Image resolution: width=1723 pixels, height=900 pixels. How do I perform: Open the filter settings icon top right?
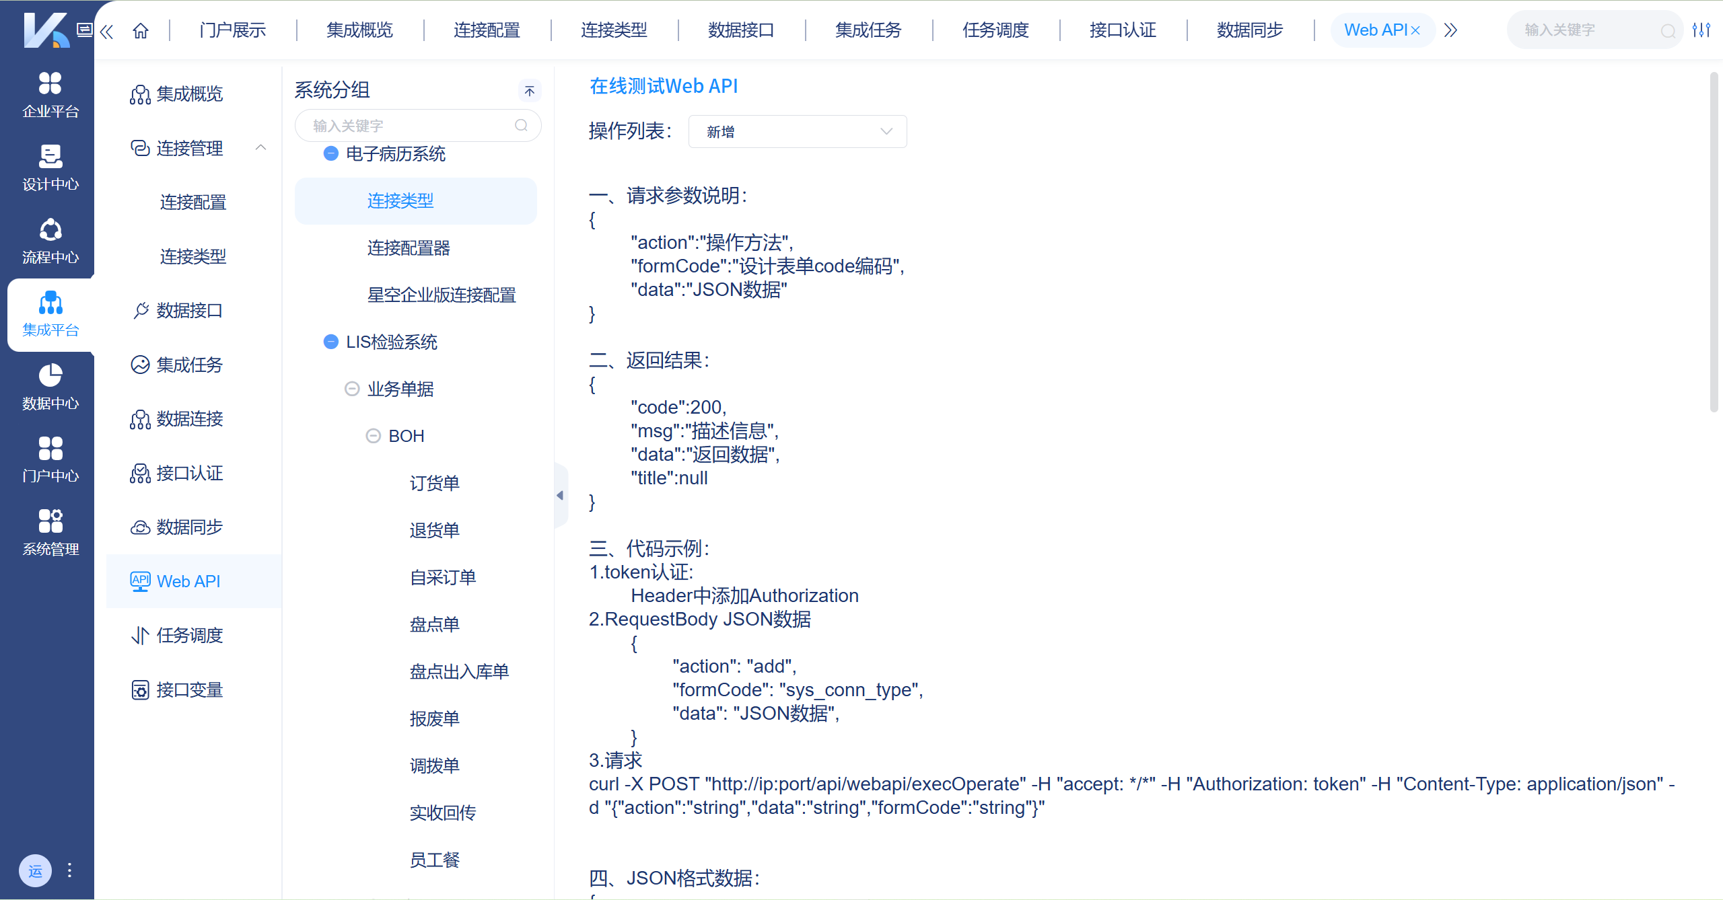(1702, 30)
